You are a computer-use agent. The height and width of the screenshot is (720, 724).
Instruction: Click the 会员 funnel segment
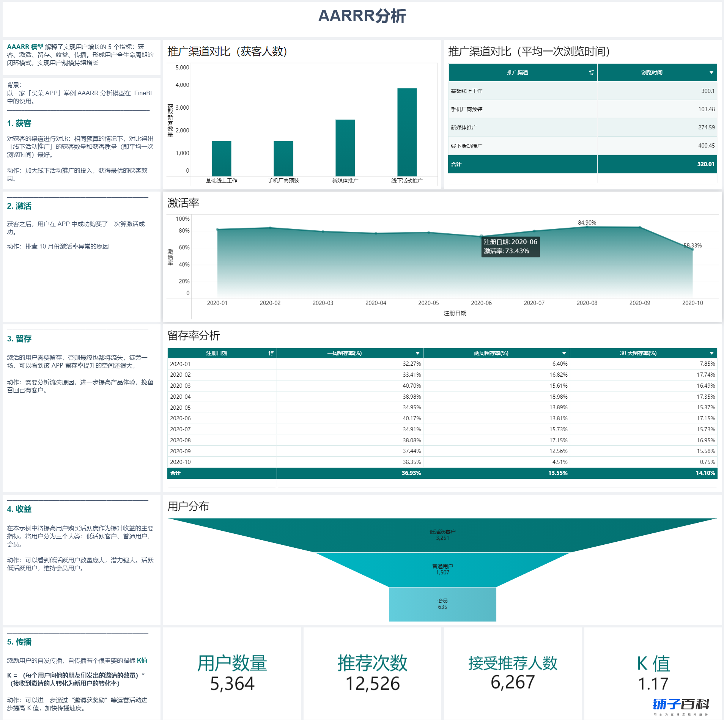click(442, 604)
